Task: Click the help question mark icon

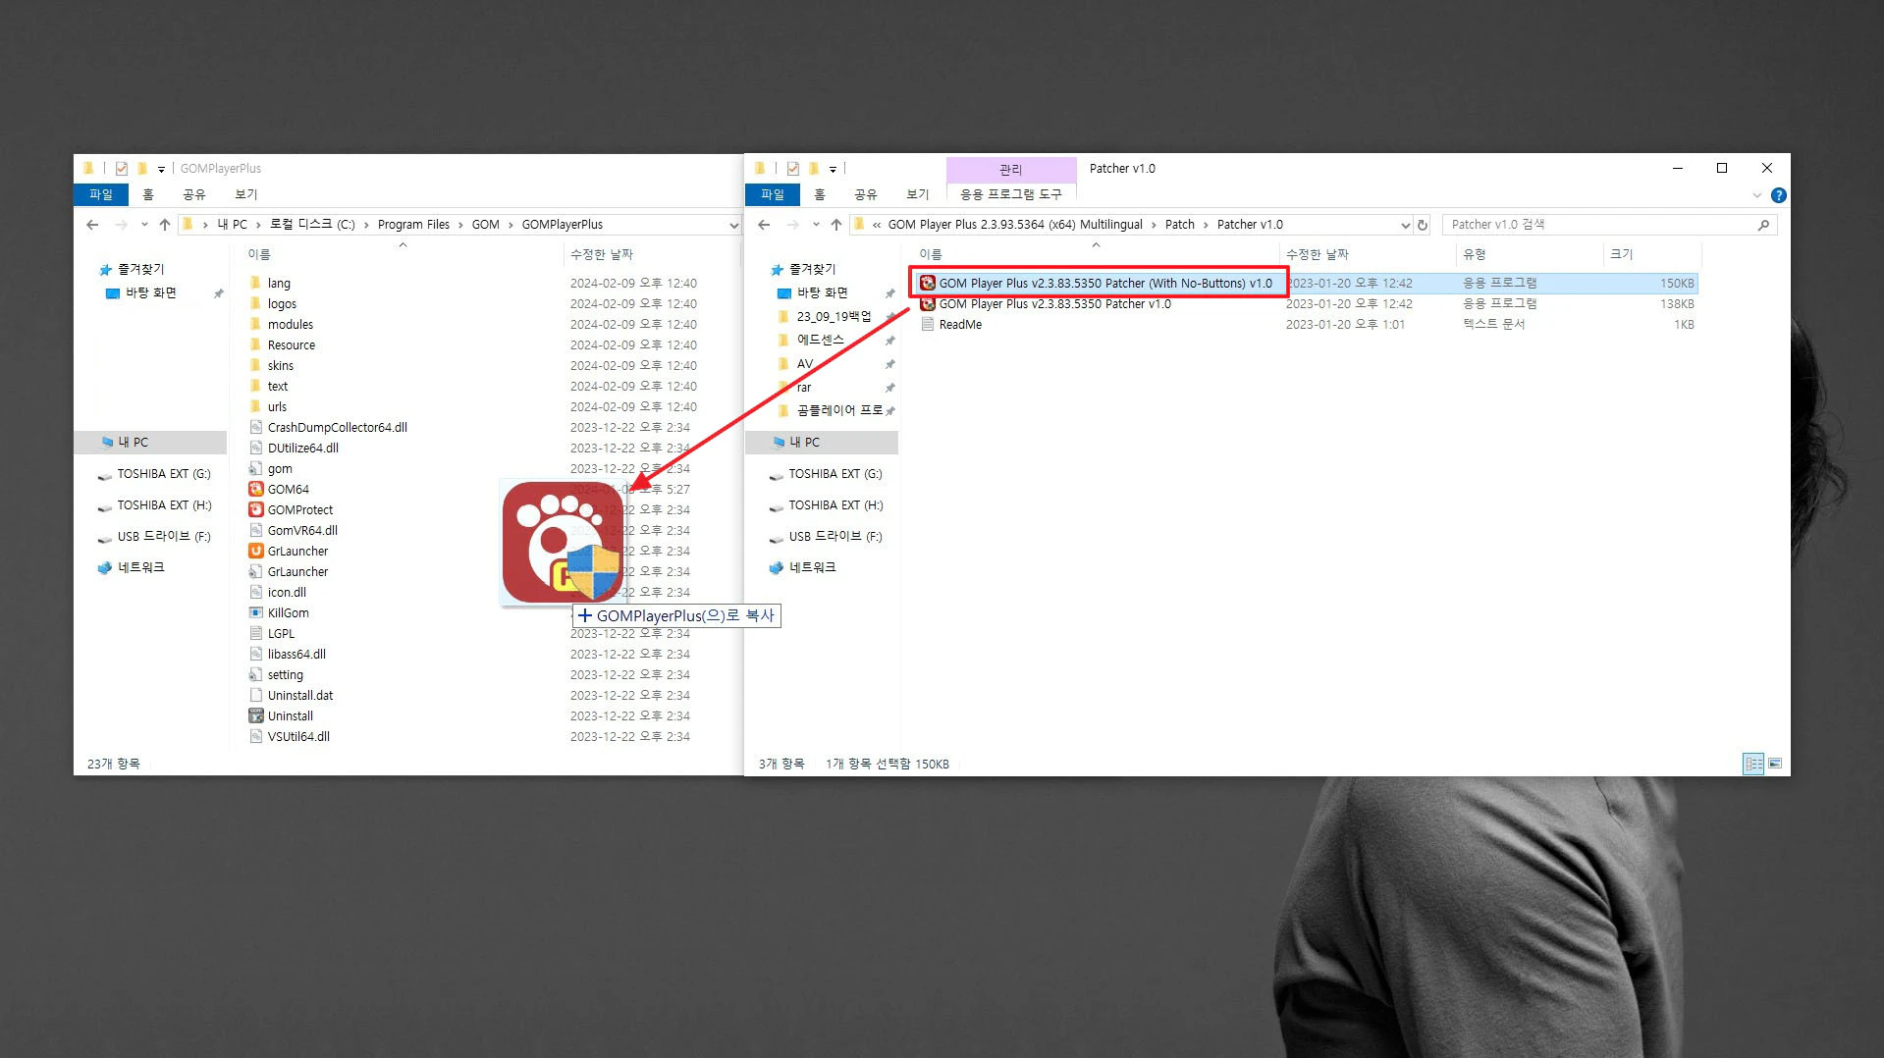Action: [1778, 195]
